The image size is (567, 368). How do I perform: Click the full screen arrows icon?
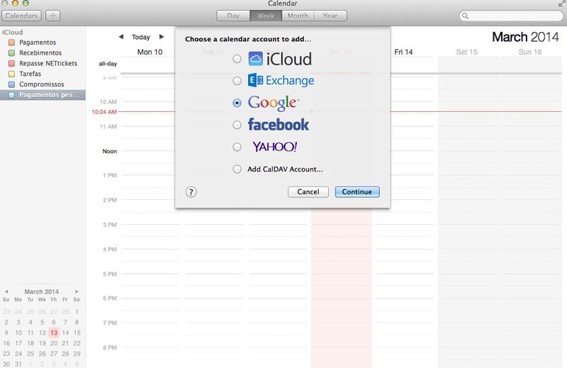(x=561, y=4)
